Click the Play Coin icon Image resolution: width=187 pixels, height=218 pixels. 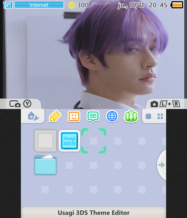[72, 5]
